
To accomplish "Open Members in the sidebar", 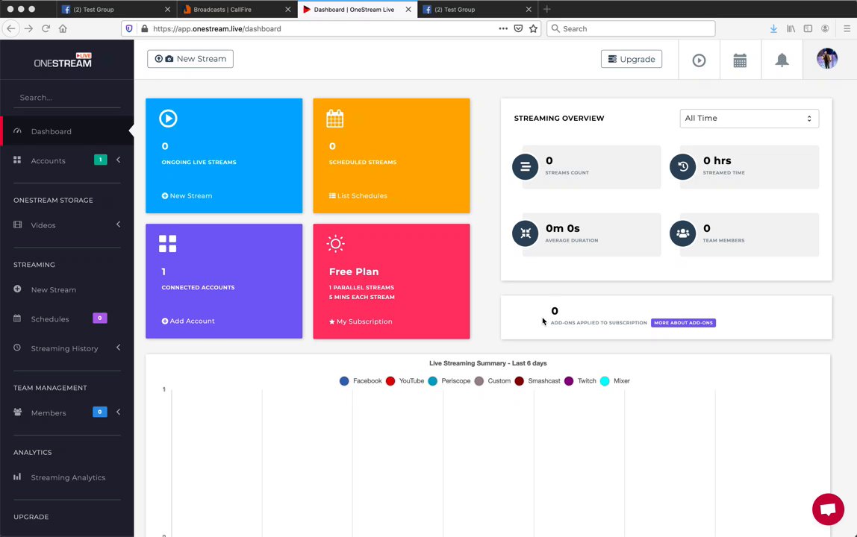I will coord(49,413).
